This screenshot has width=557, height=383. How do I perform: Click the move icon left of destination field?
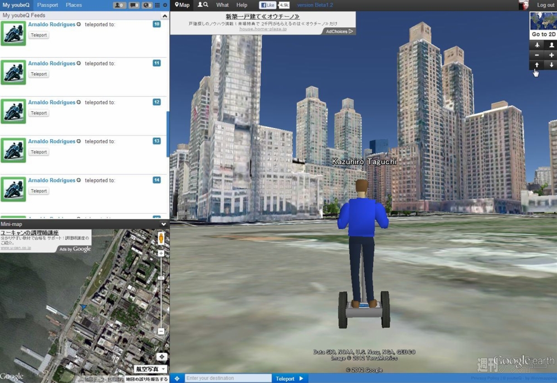pos(177,379)
